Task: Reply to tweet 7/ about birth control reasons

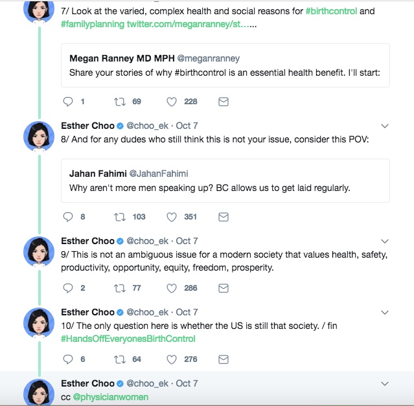Action: pyautogui.click(x=67, y=102)
